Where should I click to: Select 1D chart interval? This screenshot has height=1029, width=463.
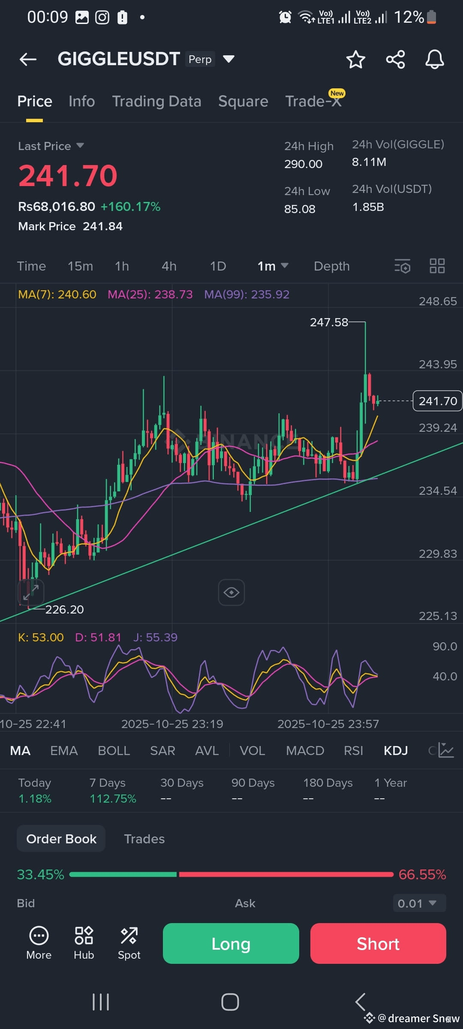[218, 266]
